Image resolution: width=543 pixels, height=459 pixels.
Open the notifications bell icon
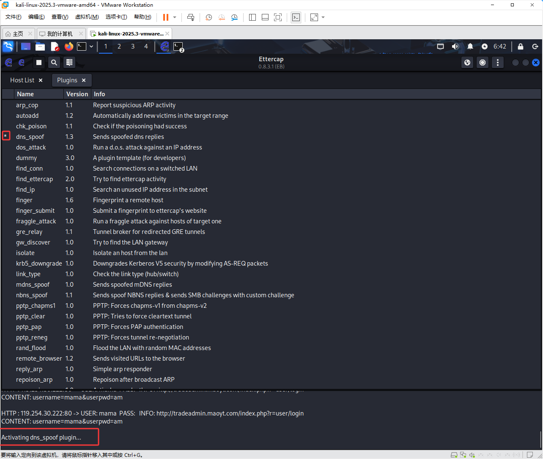click(x=470, y=46)
